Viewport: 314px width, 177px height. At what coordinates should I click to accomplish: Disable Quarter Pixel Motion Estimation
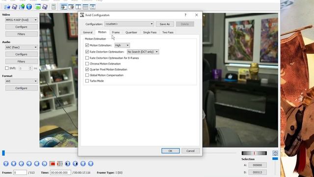click(87, 69)
